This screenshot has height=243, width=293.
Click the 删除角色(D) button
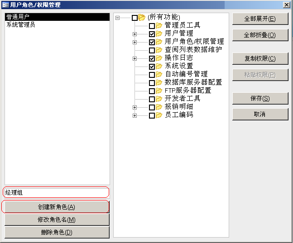pyautogui.click(x=57, y=232)
